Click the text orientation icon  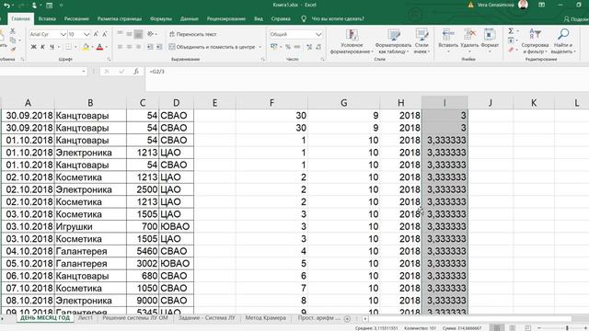click(150, 34)
